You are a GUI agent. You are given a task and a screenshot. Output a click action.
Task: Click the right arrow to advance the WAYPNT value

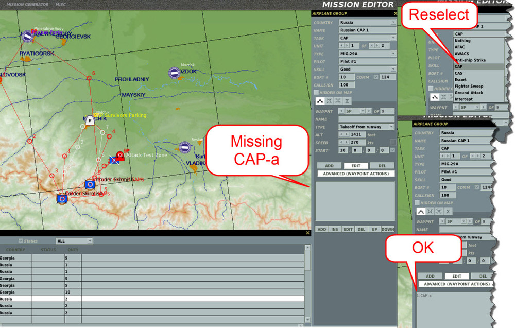click(x=369, y=111)
